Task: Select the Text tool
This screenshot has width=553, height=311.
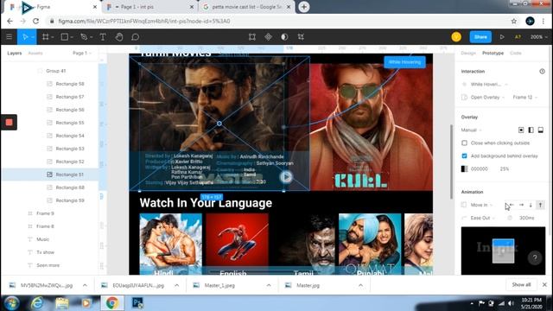Action: click(x=103, y=37)
